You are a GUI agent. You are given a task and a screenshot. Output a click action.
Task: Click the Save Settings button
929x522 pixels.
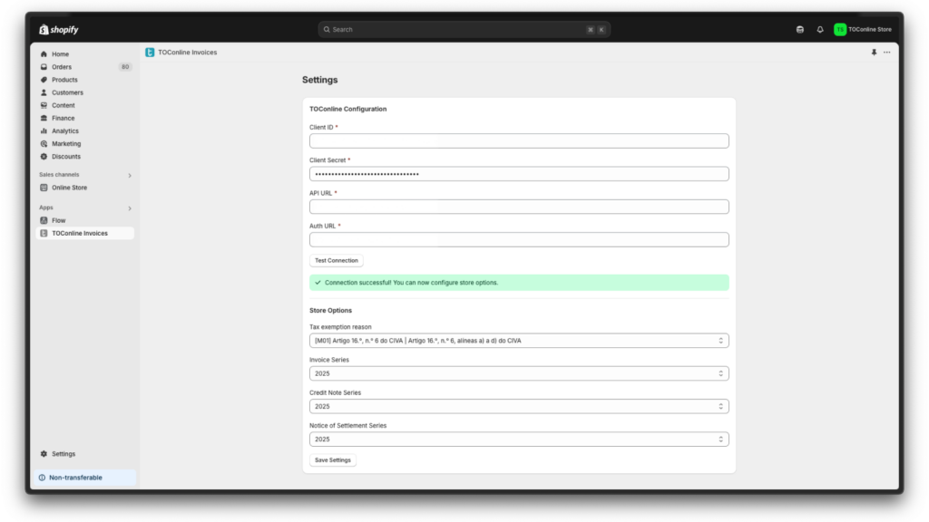click(x=332, y=459)
